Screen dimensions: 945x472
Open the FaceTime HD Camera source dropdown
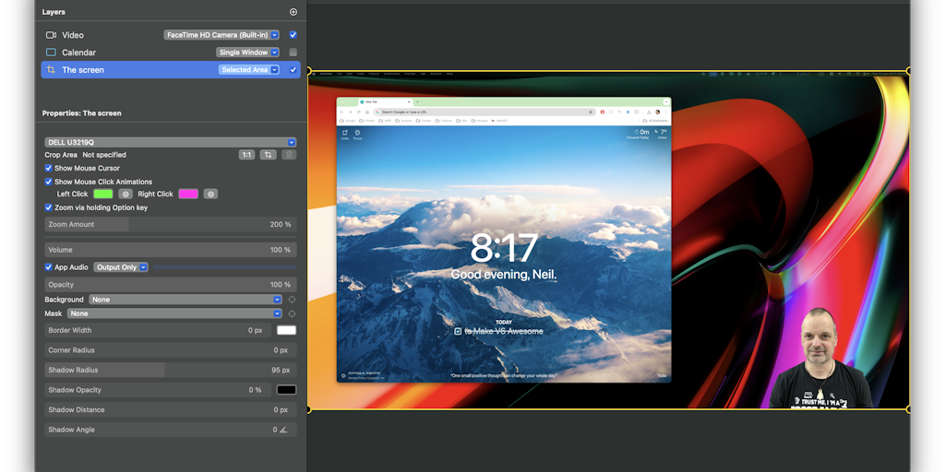click(221, 35)
